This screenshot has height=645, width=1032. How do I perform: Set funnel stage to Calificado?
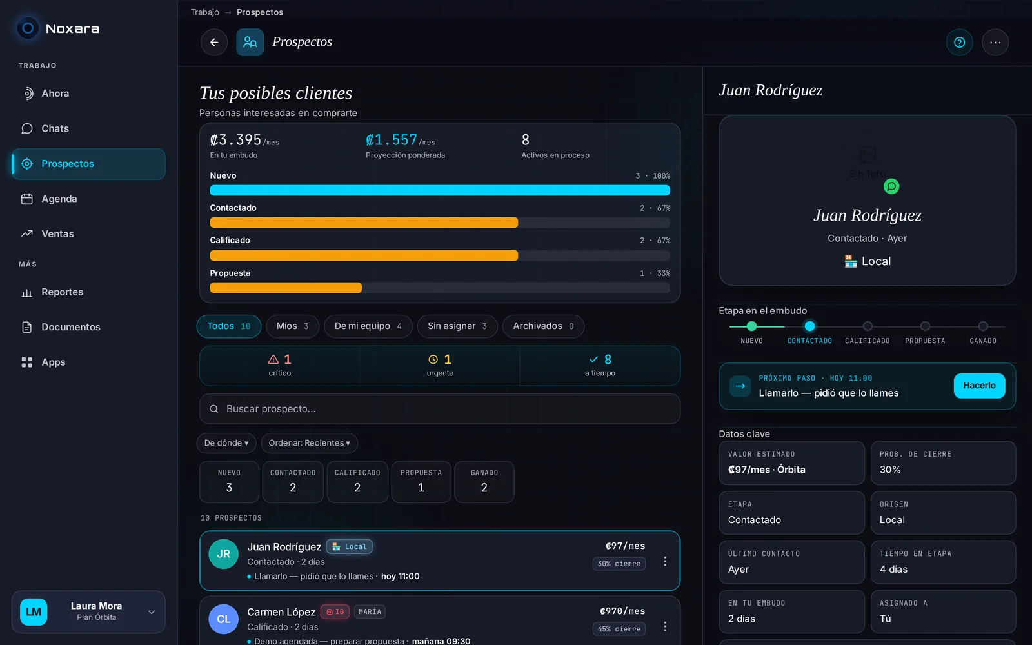pyautogui.click(x=868, y=332)
